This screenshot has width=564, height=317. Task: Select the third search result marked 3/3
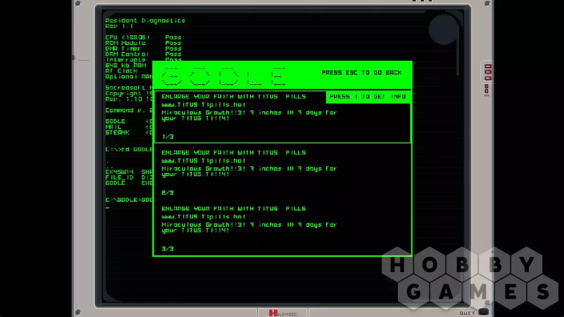[282, 228]
